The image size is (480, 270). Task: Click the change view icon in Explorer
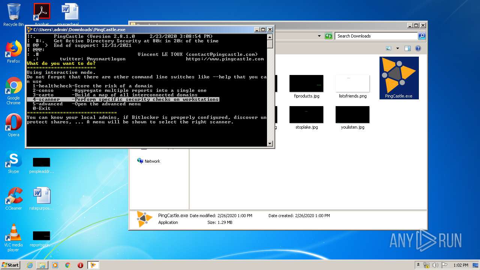pos(388,48)
